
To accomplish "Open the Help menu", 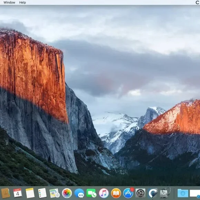I will coord(22,2).
